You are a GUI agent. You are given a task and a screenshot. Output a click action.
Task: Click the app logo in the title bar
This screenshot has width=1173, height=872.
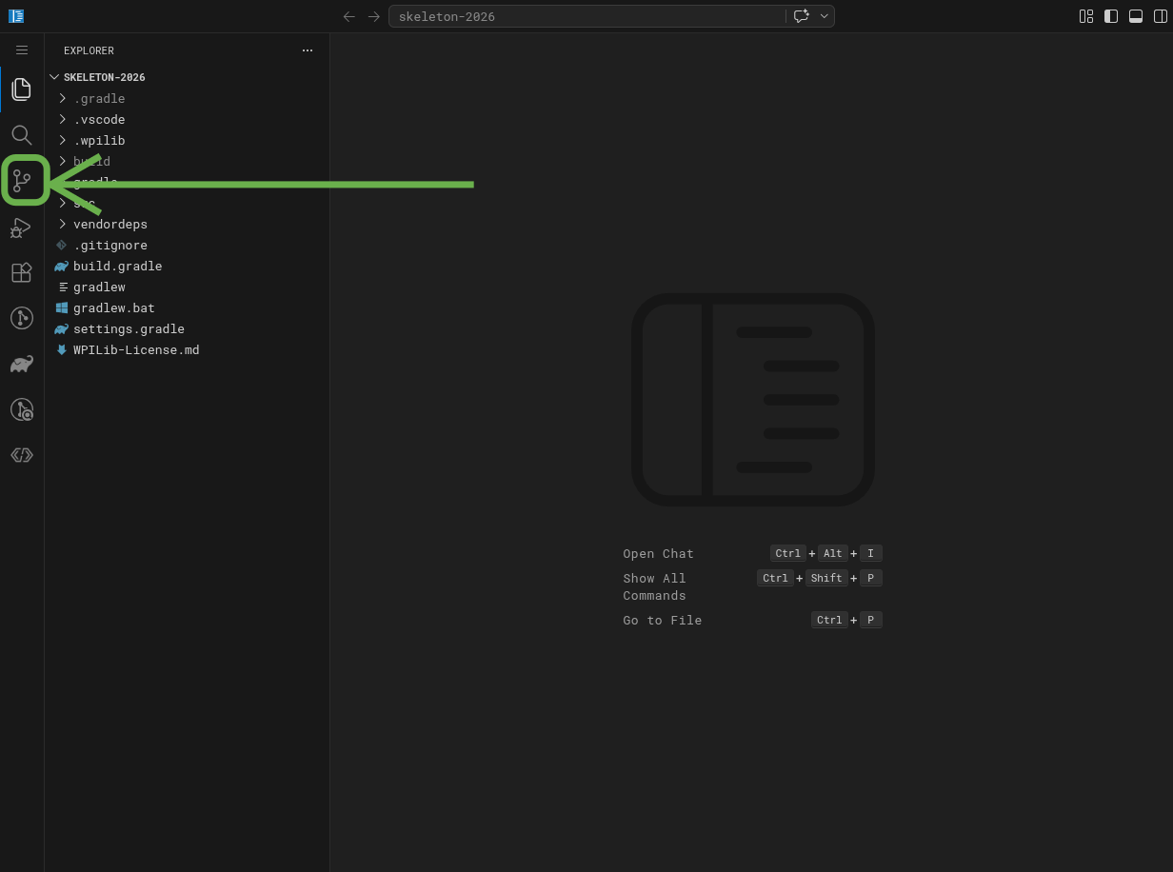(16, 16)
